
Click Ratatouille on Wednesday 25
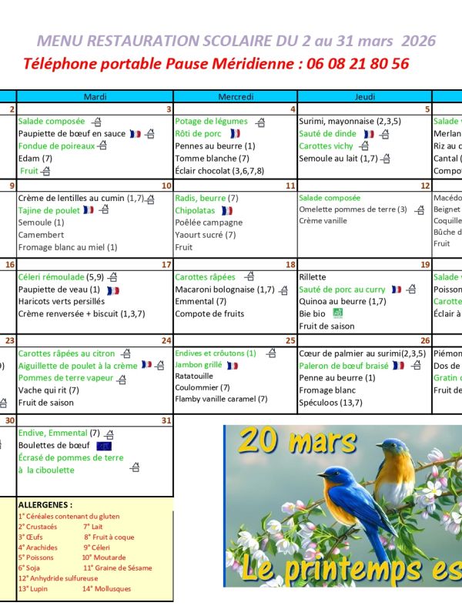[194, 376]
